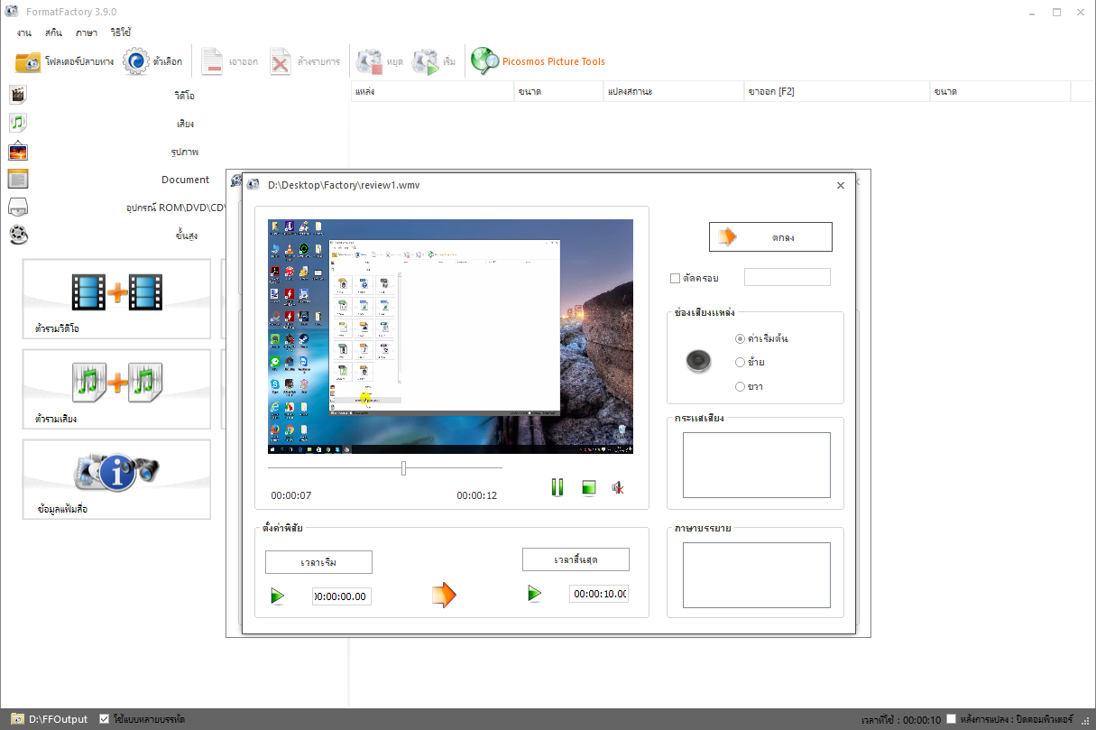Play from end time with green arrow
This screenshot has height=730, width=1096.
(x=535, y=593)
